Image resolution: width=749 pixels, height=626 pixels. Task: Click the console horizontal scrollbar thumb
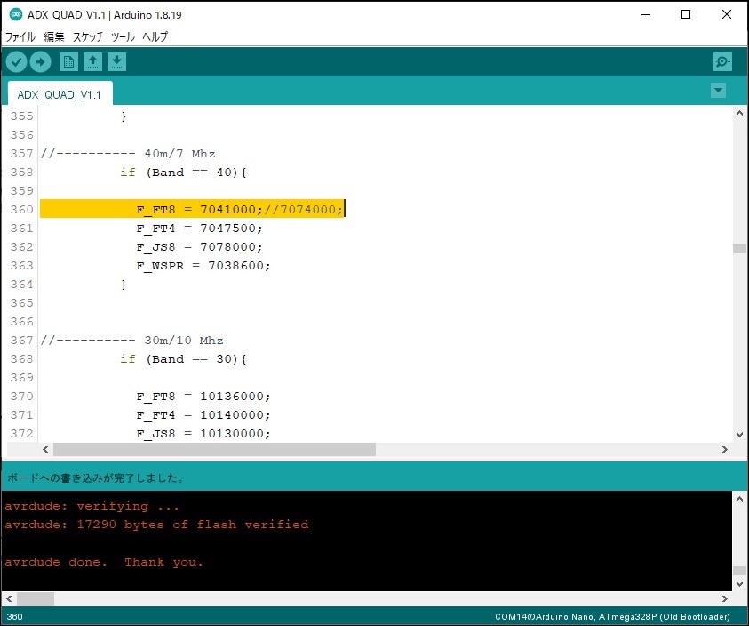pos(36,598)
